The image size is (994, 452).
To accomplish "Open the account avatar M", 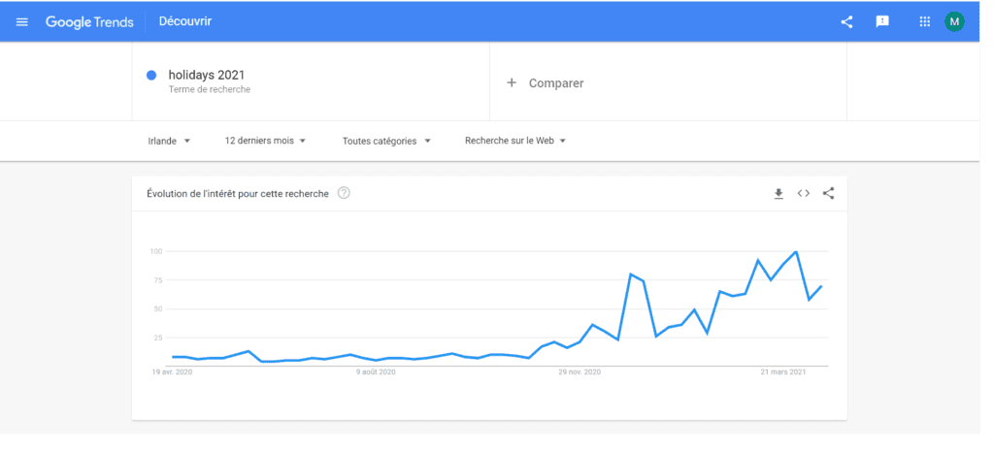I will pyautogui.click(x=954, y=22).
